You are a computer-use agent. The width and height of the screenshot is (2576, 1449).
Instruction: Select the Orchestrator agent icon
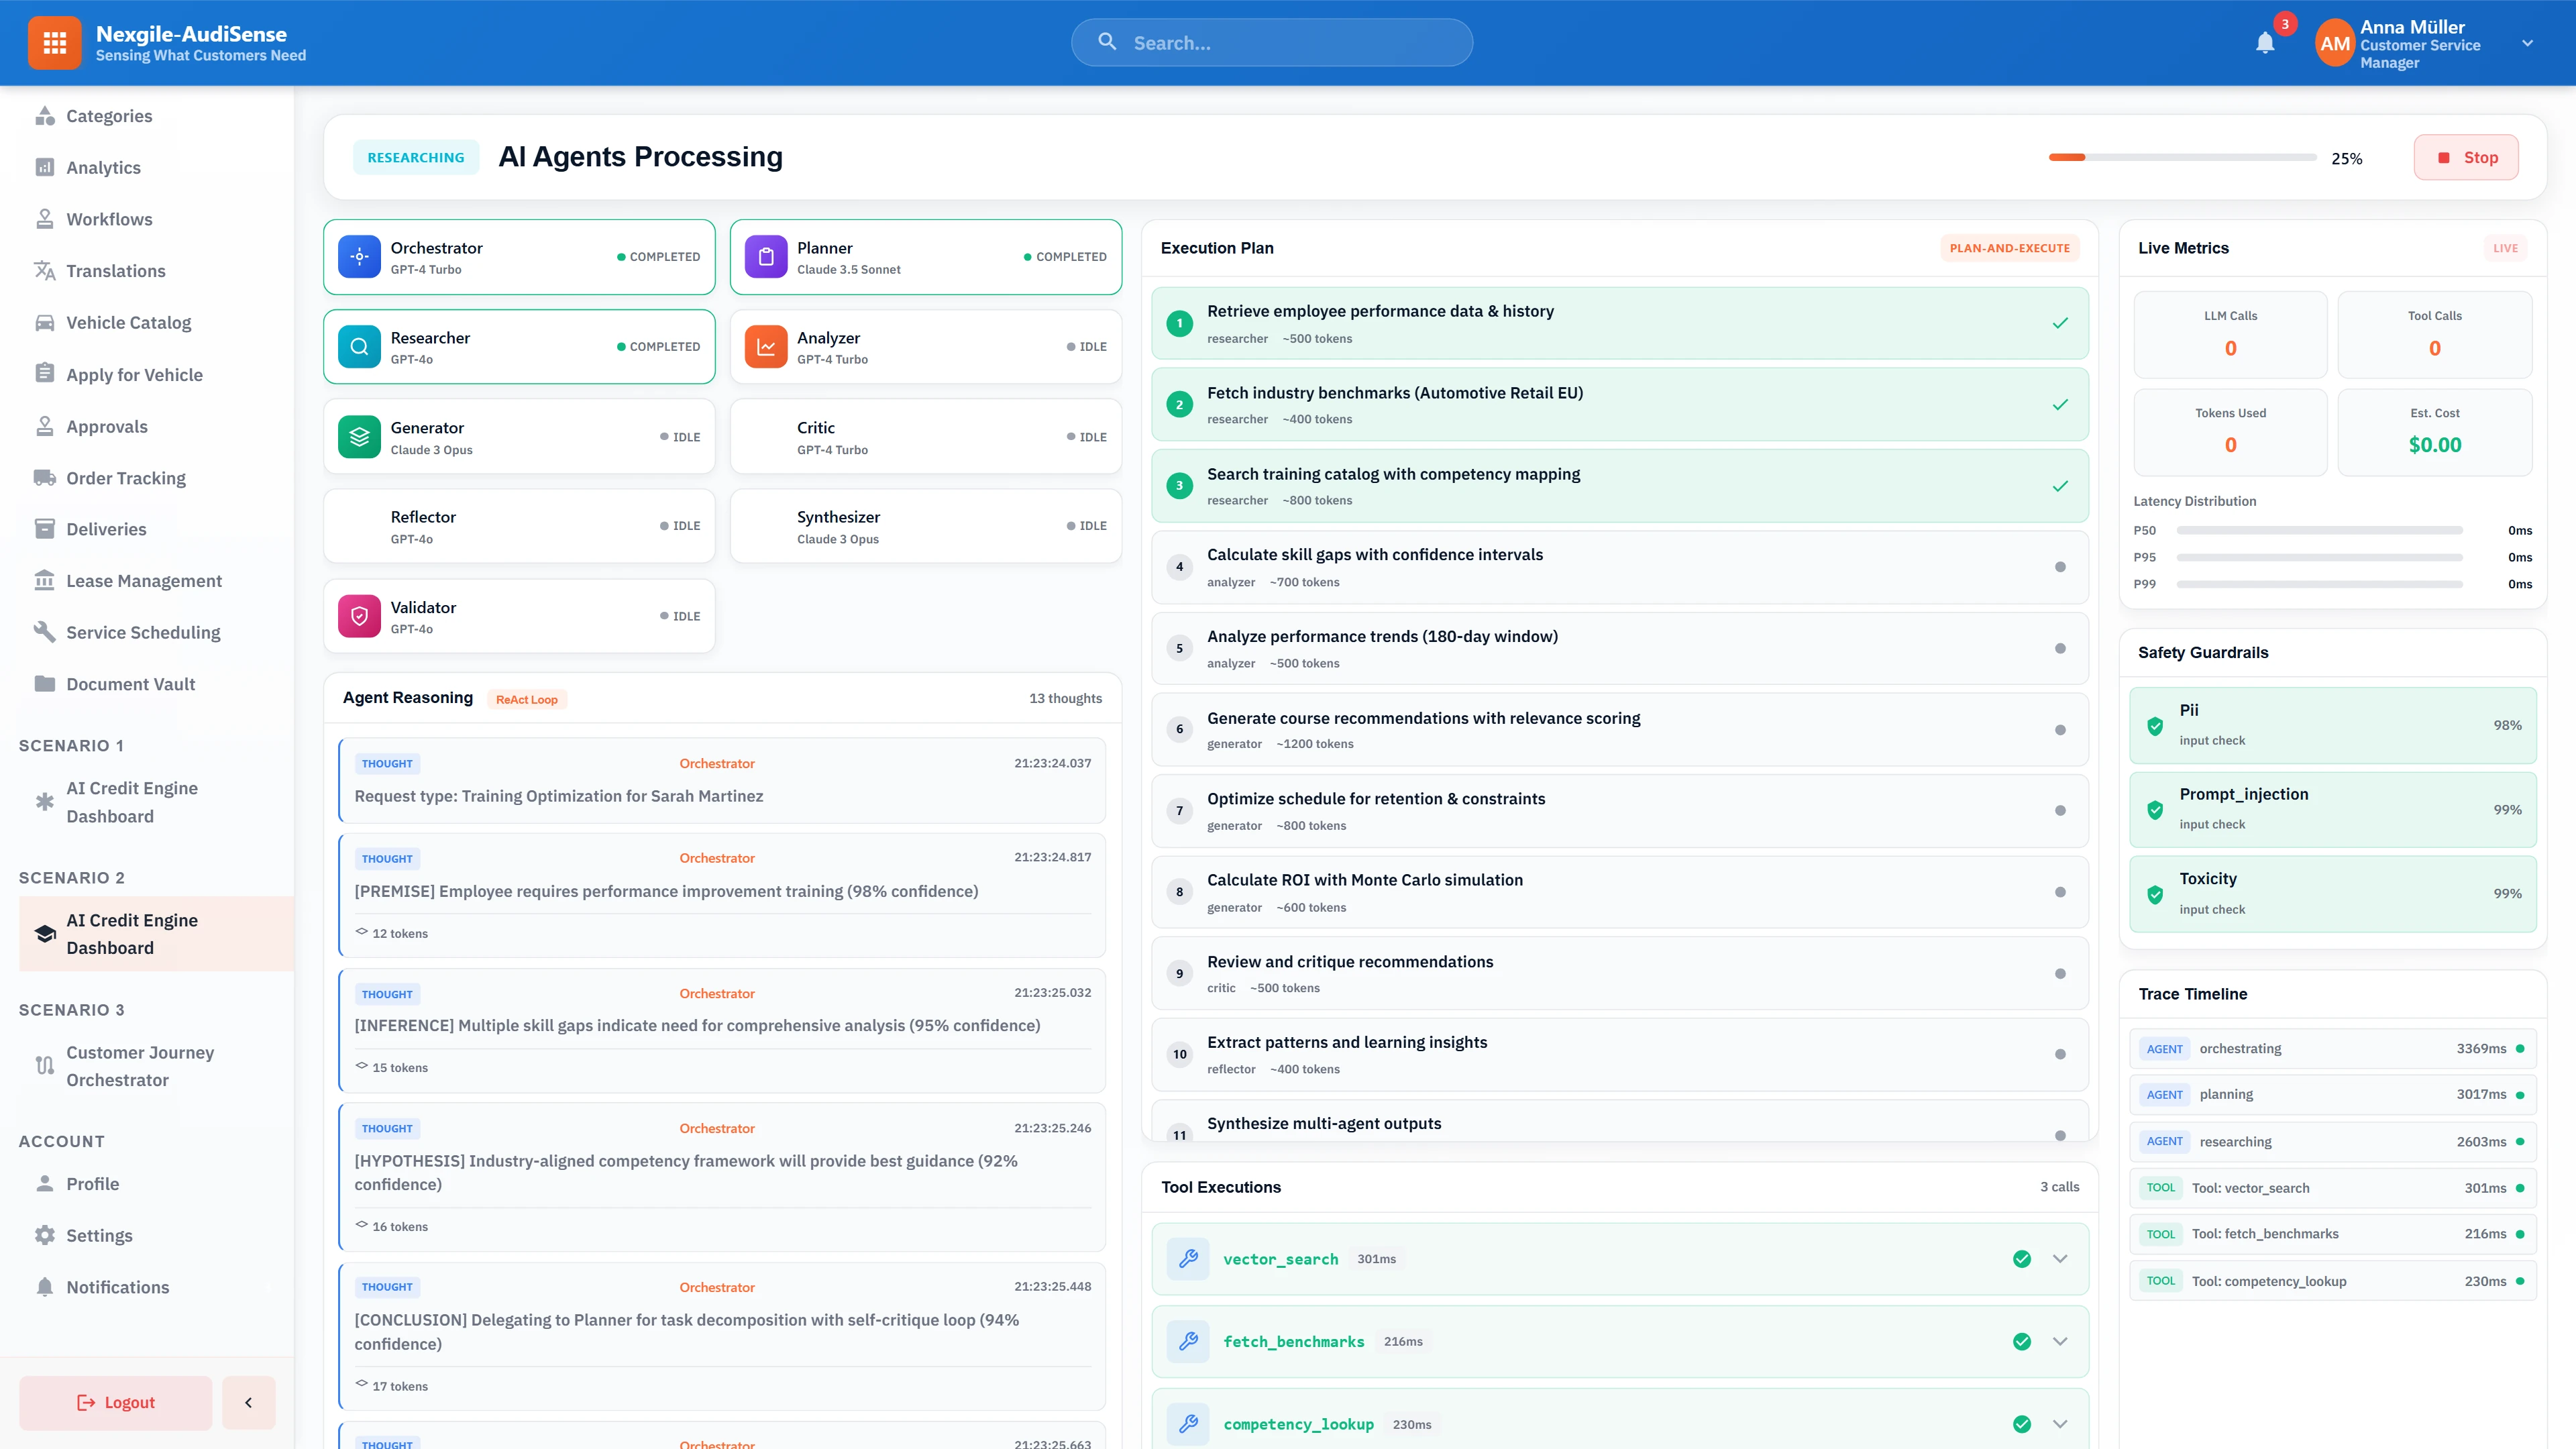coord(358,257)
